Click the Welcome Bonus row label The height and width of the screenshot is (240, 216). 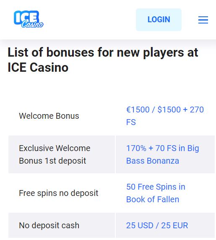tap(49, 116)
